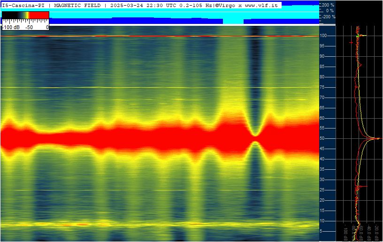Click the www.vlf.it link in the title
The width and height of the screenshot is (383, 242).
coord(261,5)
